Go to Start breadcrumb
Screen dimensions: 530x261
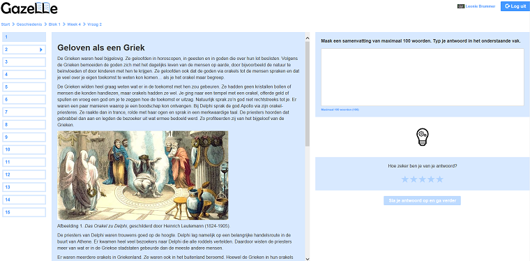(x=6, y=24)
